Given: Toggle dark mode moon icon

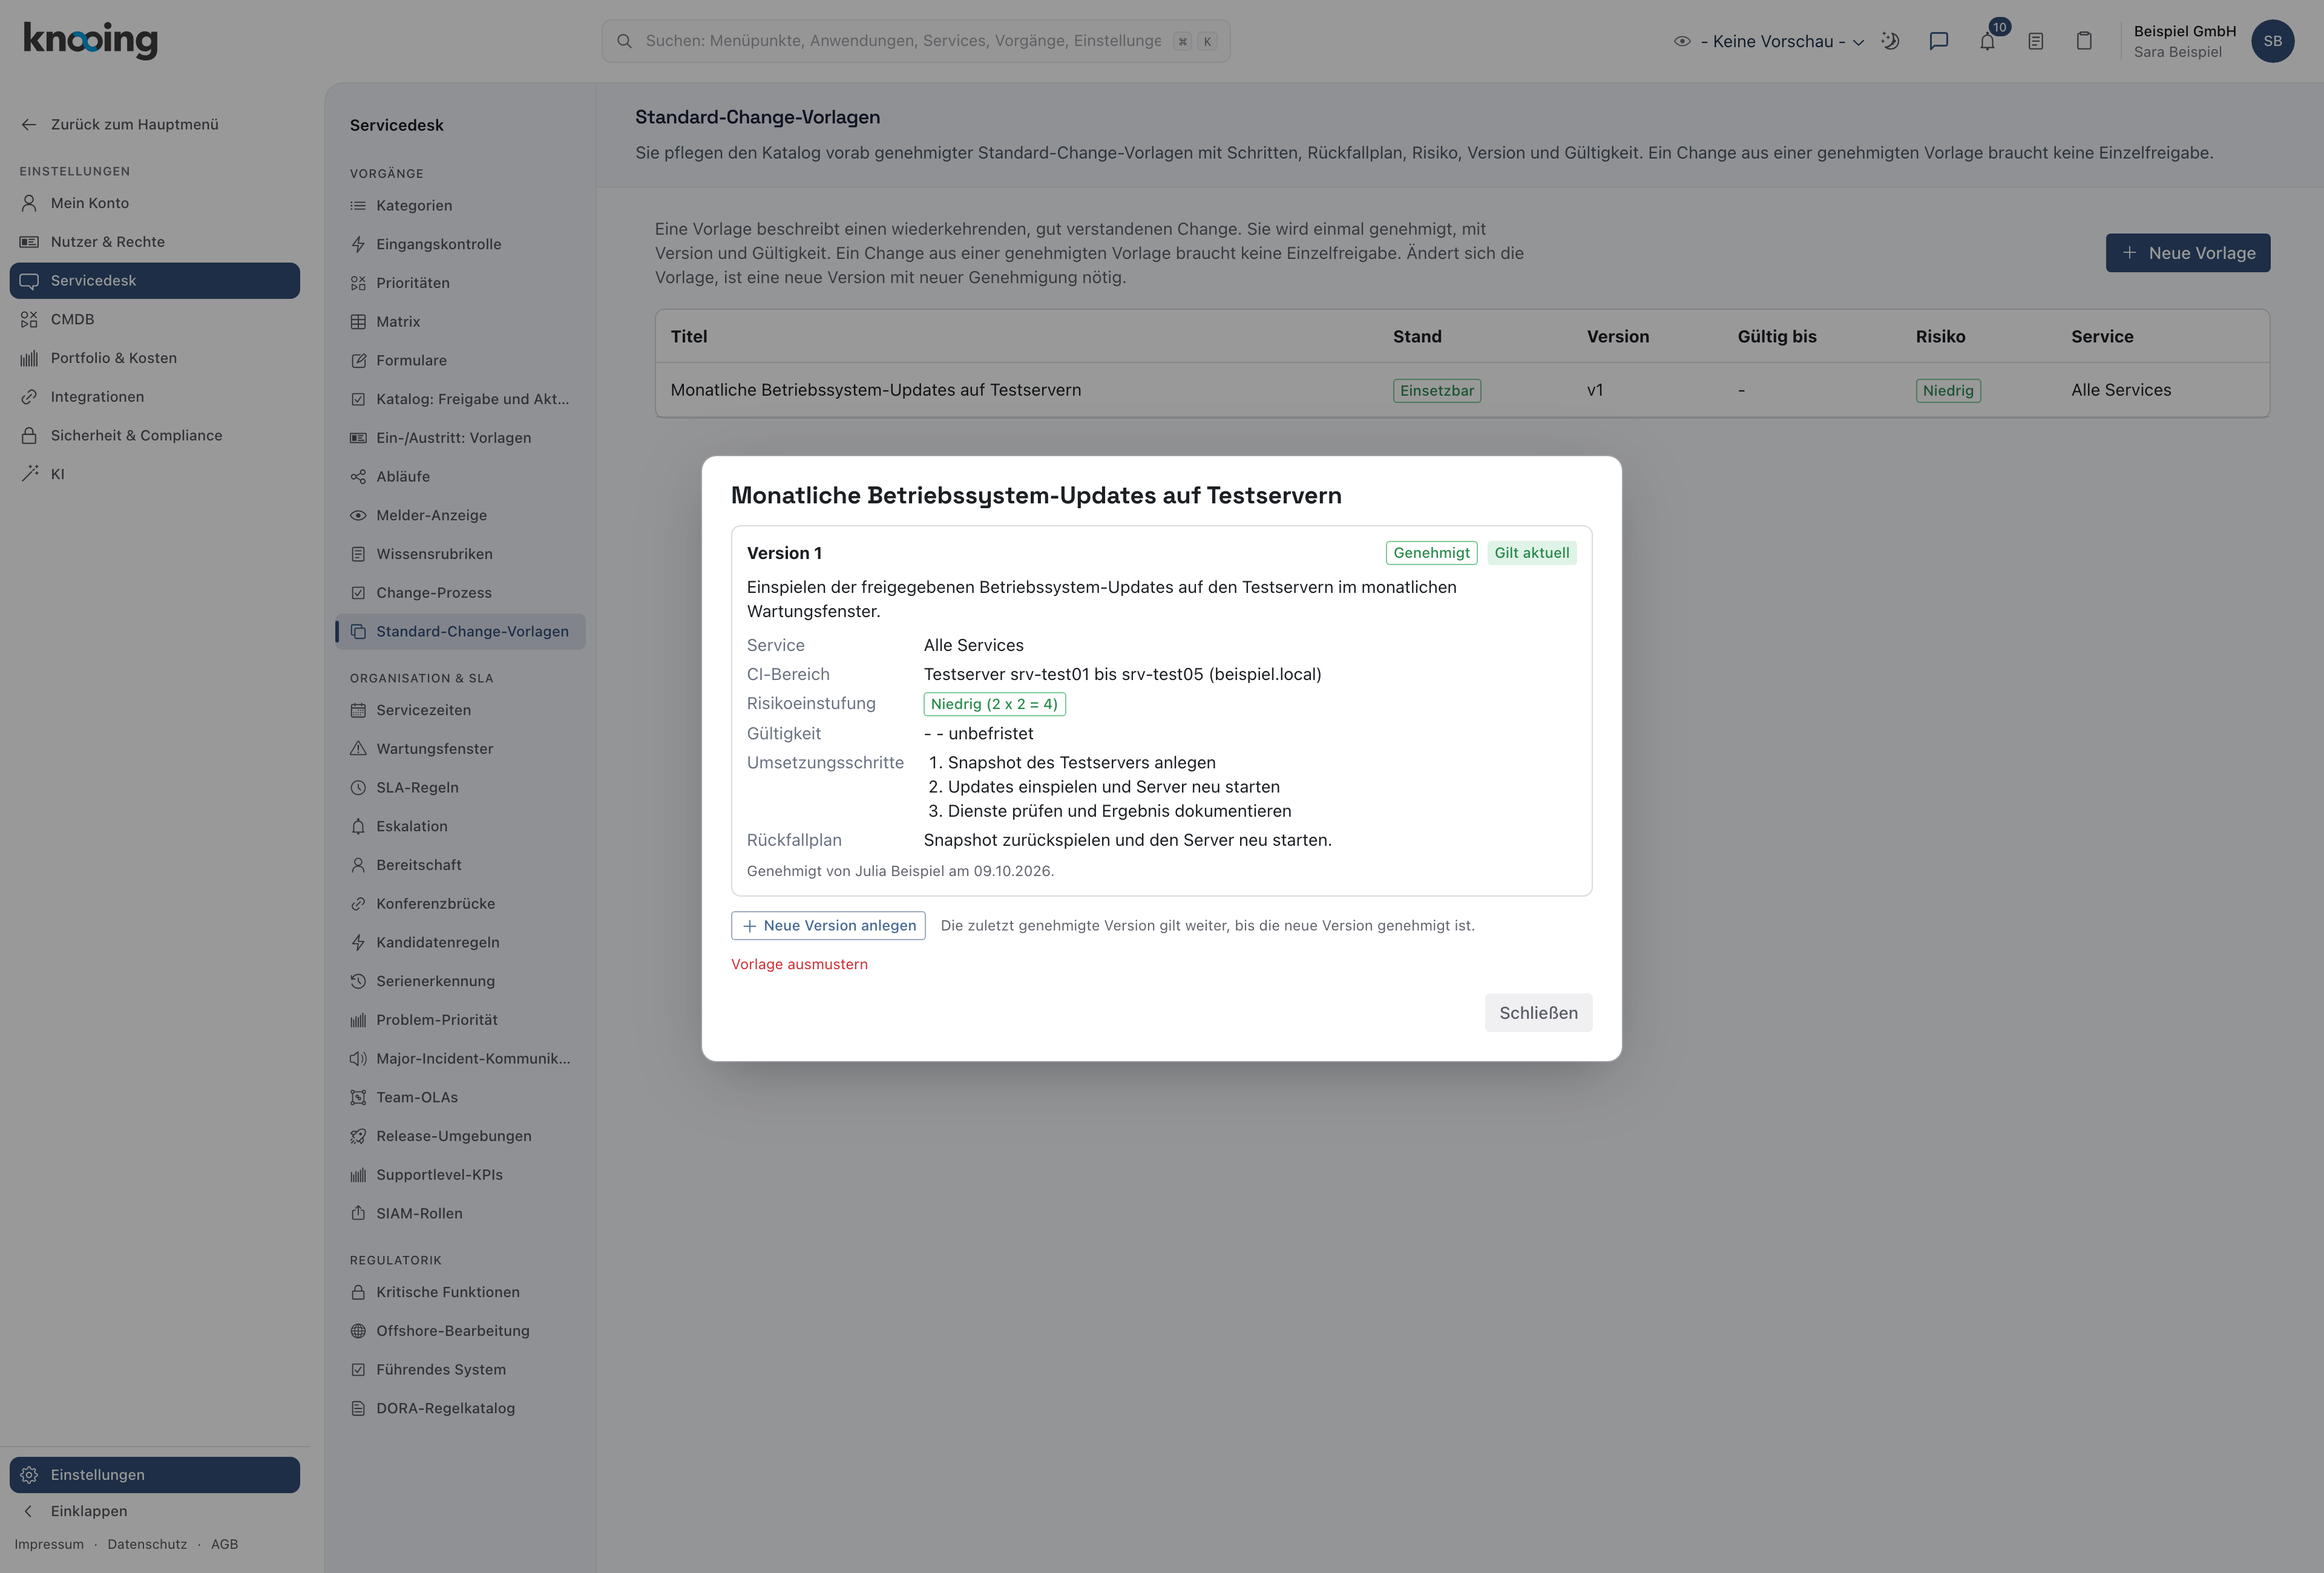Looking at the screenshot, I should (x=1890, y=41).
